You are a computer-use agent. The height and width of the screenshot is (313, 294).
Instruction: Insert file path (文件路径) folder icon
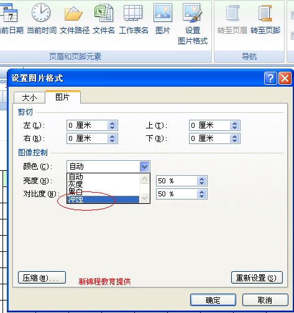click(73, 13)
